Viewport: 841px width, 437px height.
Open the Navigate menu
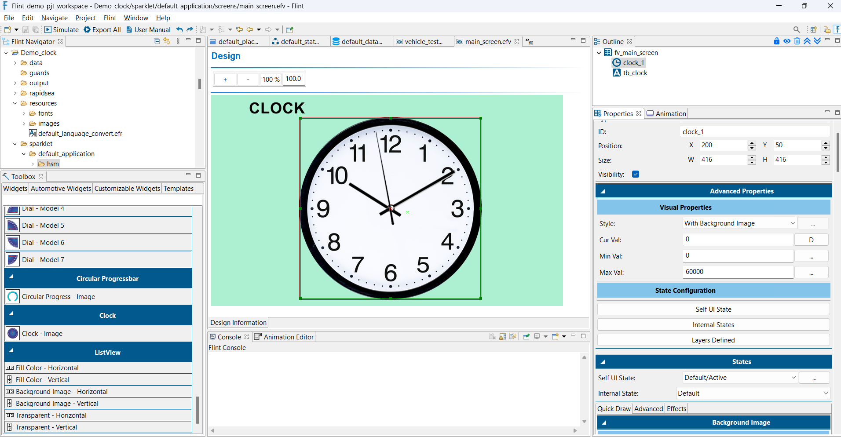(54, 18)
